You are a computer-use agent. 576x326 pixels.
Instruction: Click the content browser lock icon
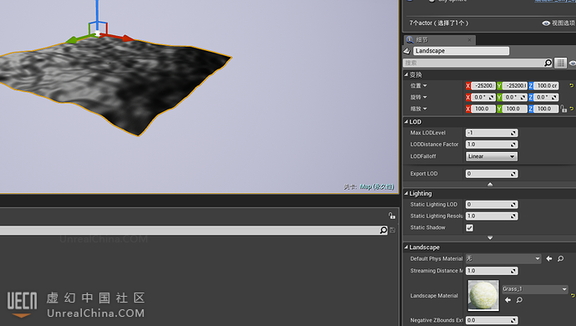(392, 216)
